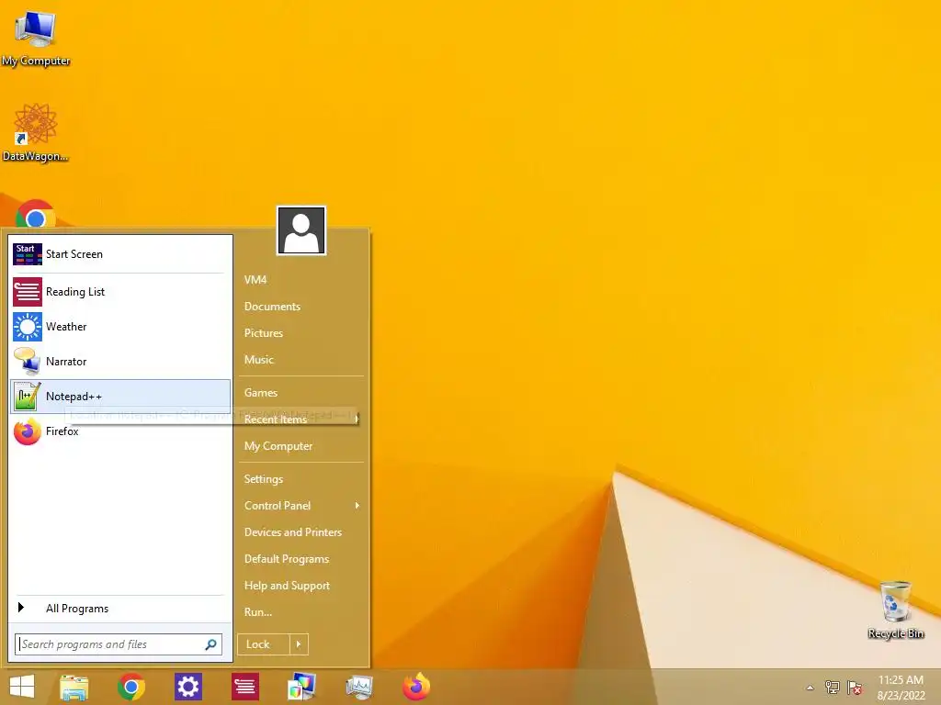941x705 pixels.
Task: Open PC Settings gear on taskbar
Action: point(187,687)
